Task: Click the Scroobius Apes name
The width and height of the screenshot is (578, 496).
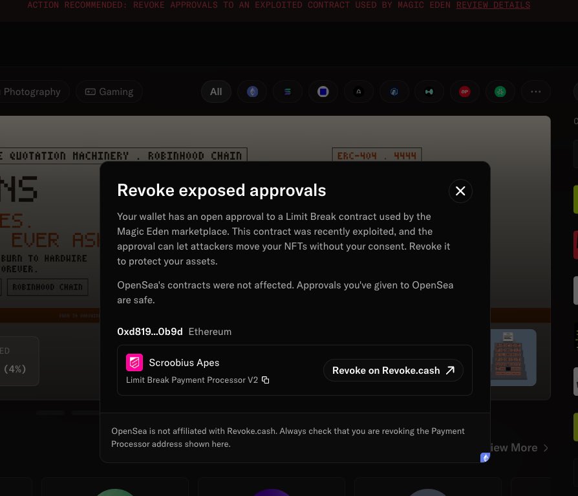Action: point(184,363)
